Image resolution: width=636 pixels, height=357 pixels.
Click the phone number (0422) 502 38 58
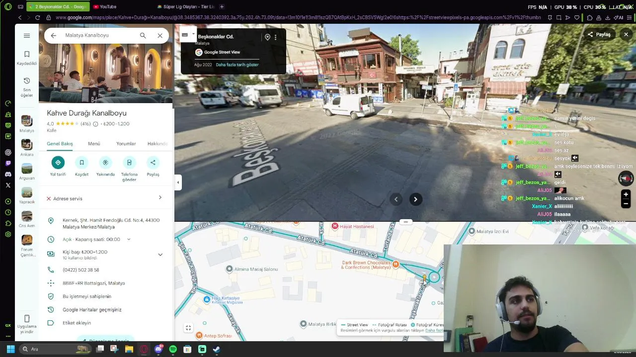[81, 270]
